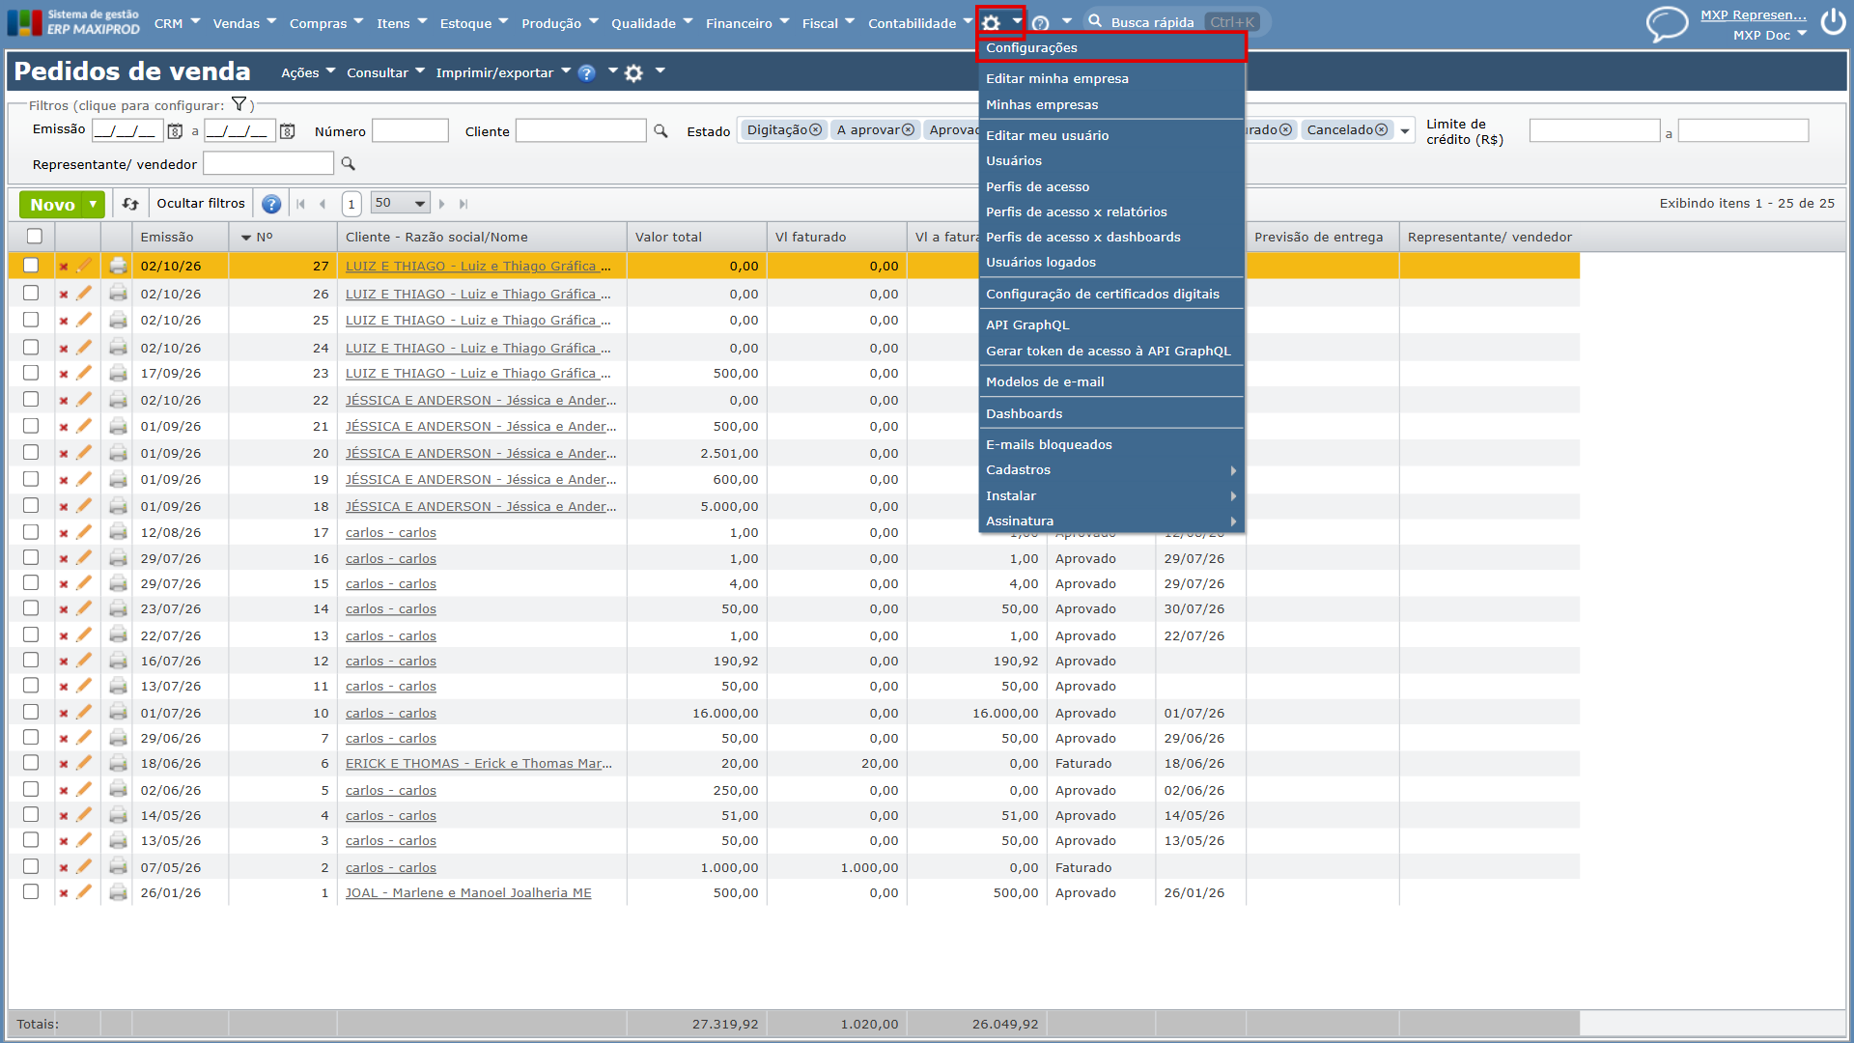The image size is (1854, 1043).
Task: Open the chat balloon icon in the header
Action: point(1667,23)
